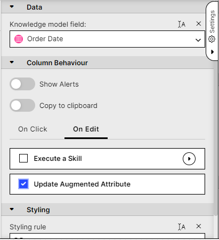
Task: Click the text-edit icon beside Knowledge model field
Action: [182, 24]
